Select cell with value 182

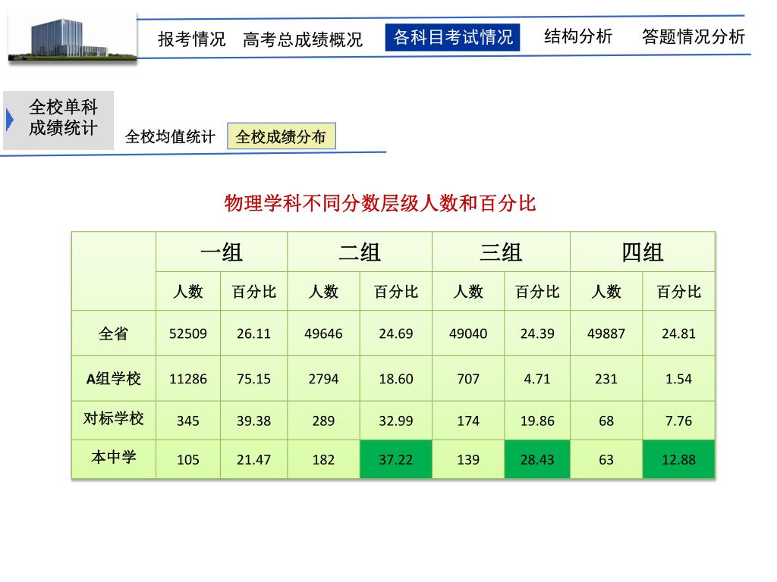(x=323, y=459)
